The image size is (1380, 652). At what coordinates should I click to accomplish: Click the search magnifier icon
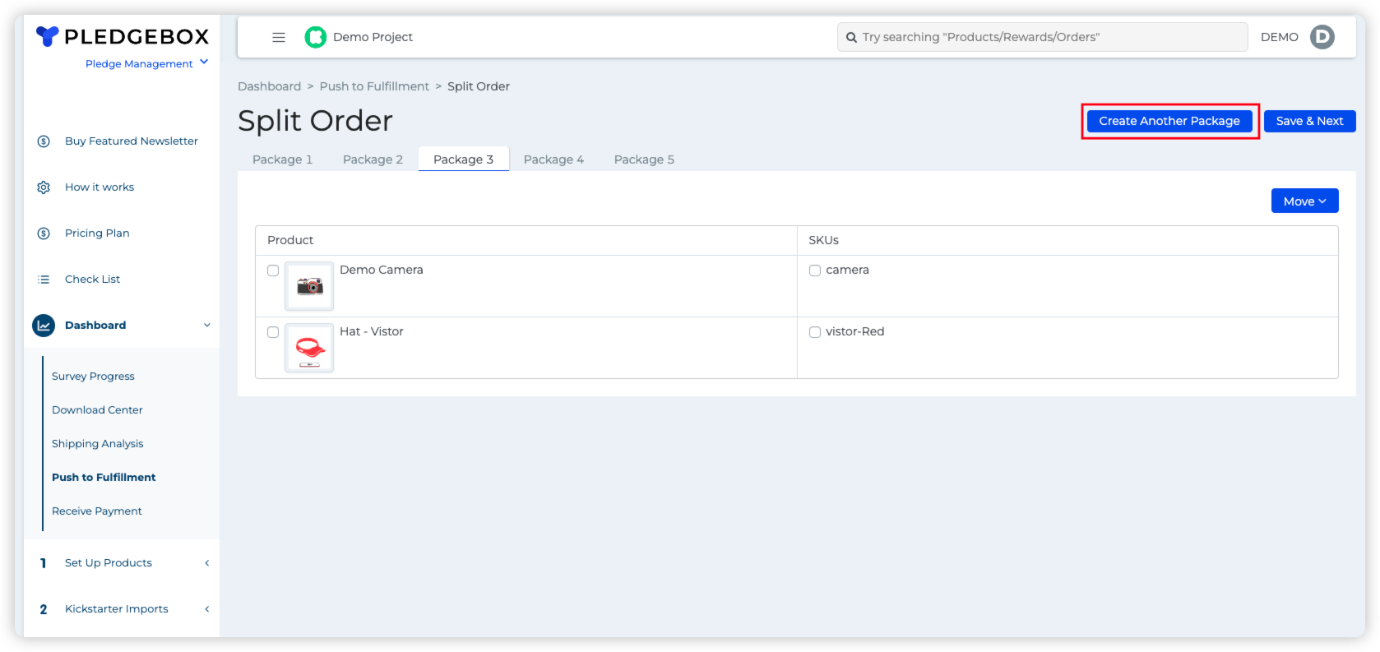tap(851, 37)
